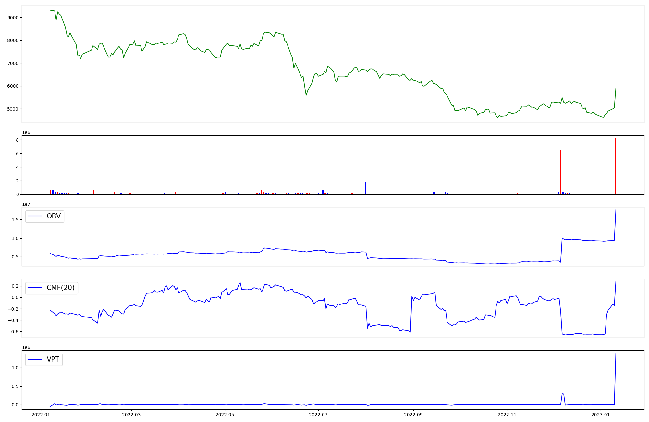Click the OBV legend label
649x422 pixels.
[54, 216]
